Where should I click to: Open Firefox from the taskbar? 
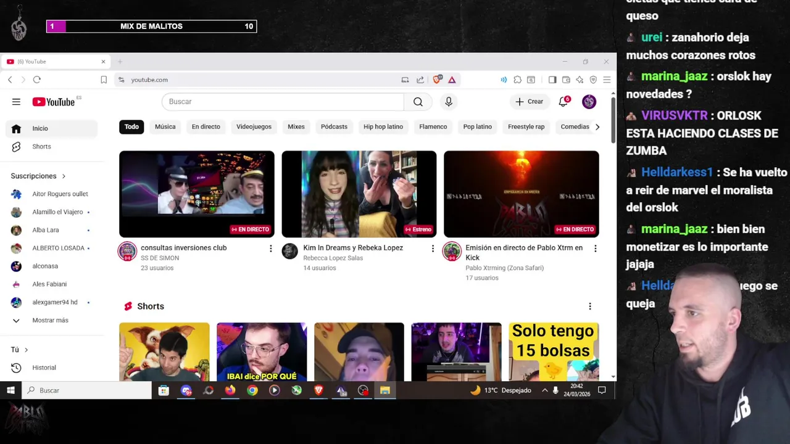click(x=230, y=390)
